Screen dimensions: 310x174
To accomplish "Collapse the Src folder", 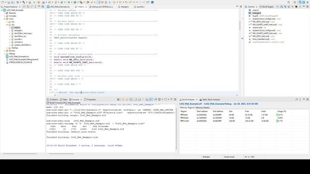I will (7, 25).
